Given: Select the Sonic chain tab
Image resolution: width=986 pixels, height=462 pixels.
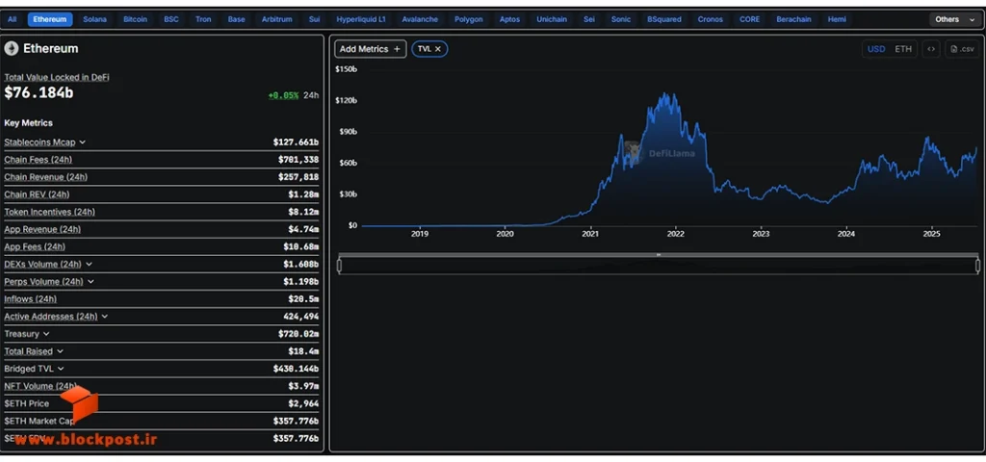Looking at the screenshot, I should click(621, 19).
